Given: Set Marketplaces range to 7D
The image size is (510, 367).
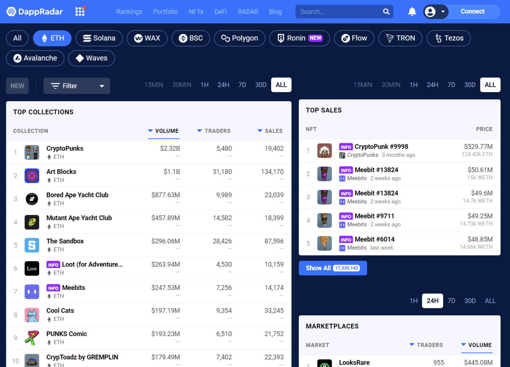Looking at the screenshot, I should (x=452, y=301).
